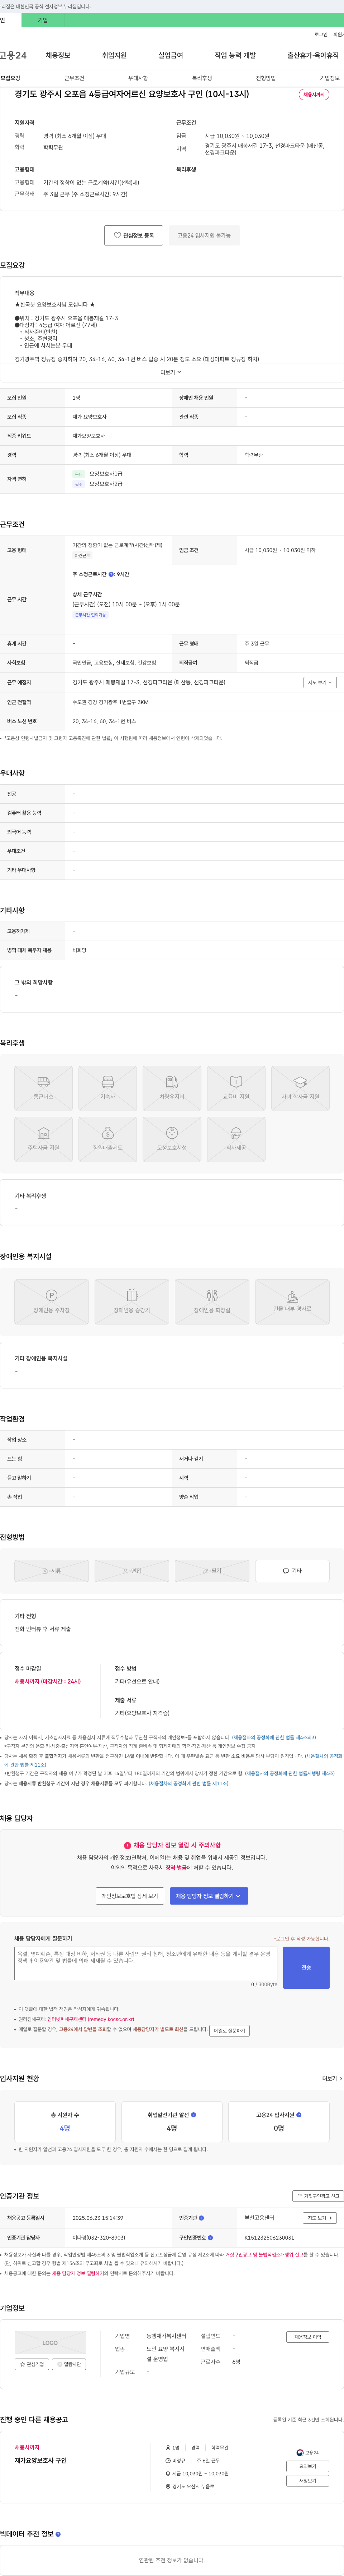Click the 자녀 학자금 지원 benefit icon
The image size is (344, 2576).
tap(300, 1088)
